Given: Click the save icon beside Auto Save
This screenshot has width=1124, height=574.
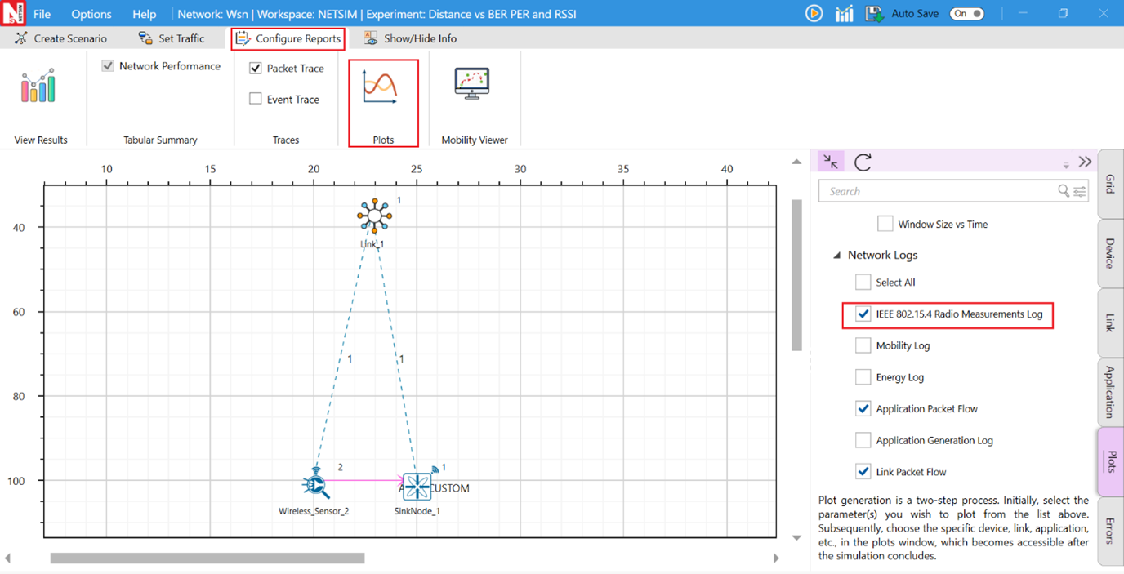Looking at the screenshot, I should (874, 13).
